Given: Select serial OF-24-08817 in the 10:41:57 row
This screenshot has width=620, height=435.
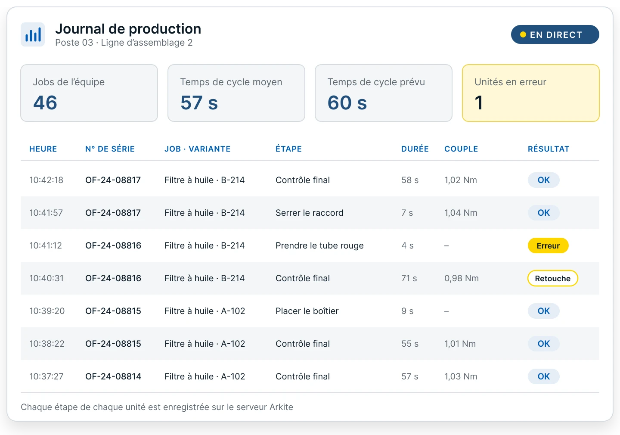Looking at the screenshot, I should (113, 213).
